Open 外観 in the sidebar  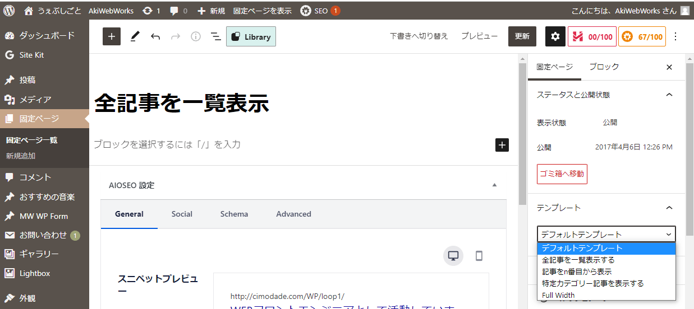44,298
